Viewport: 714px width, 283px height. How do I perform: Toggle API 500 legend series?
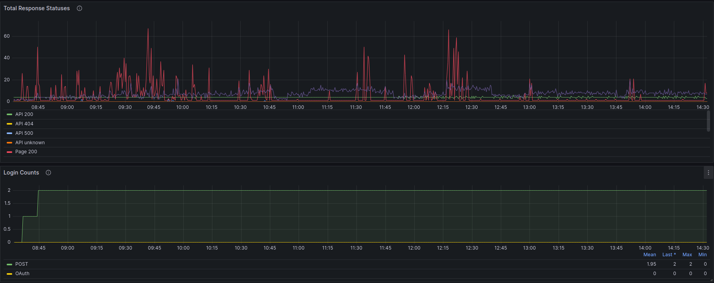(x=24, y=133)
